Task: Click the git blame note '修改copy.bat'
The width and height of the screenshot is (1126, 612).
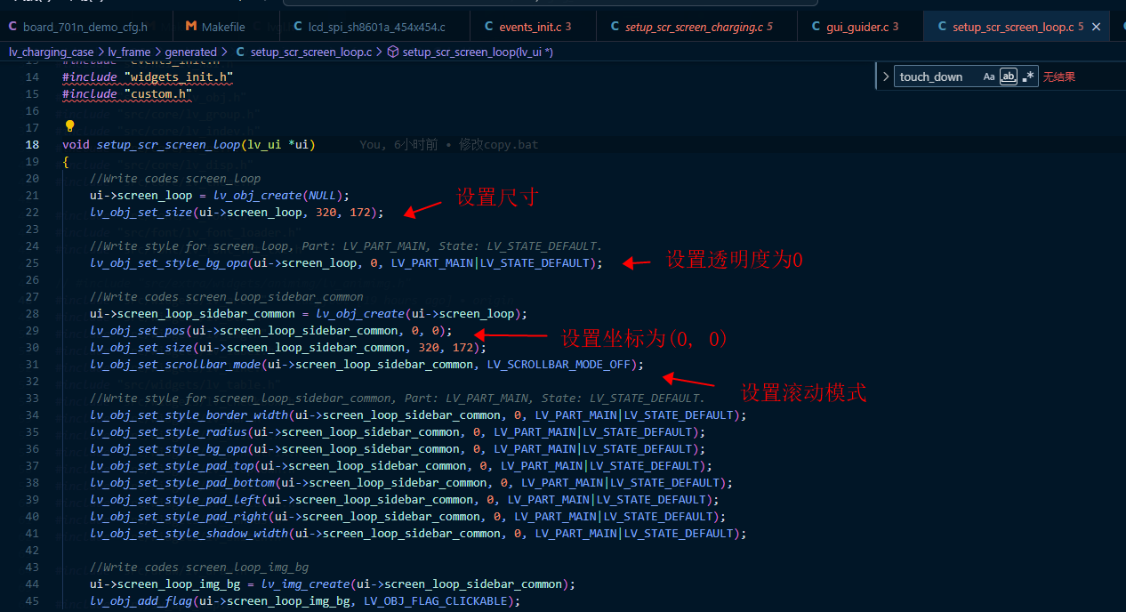Action: [499, 144]
